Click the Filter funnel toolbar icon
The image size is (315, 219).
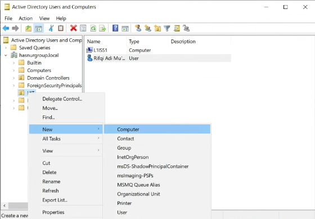pos(167,28)
